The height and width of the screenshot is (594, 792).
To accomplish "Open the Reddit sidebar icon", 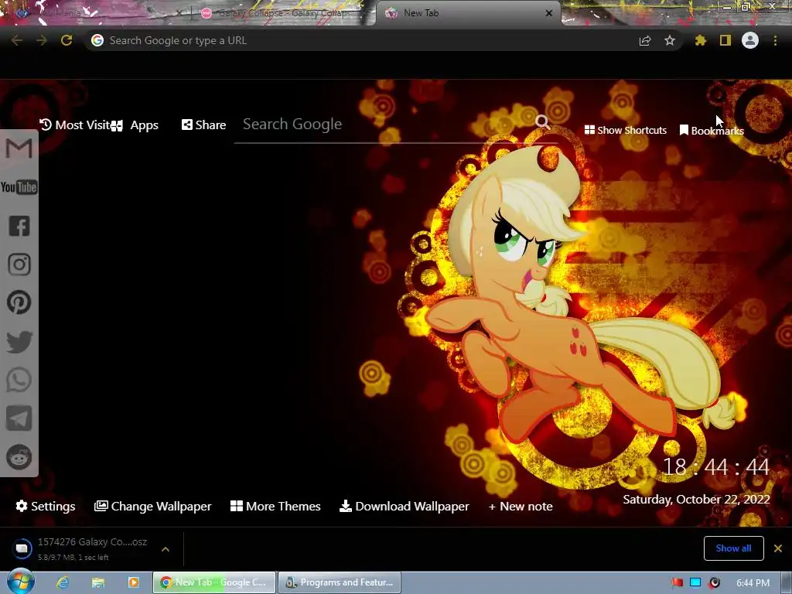I will pos(19,457).
